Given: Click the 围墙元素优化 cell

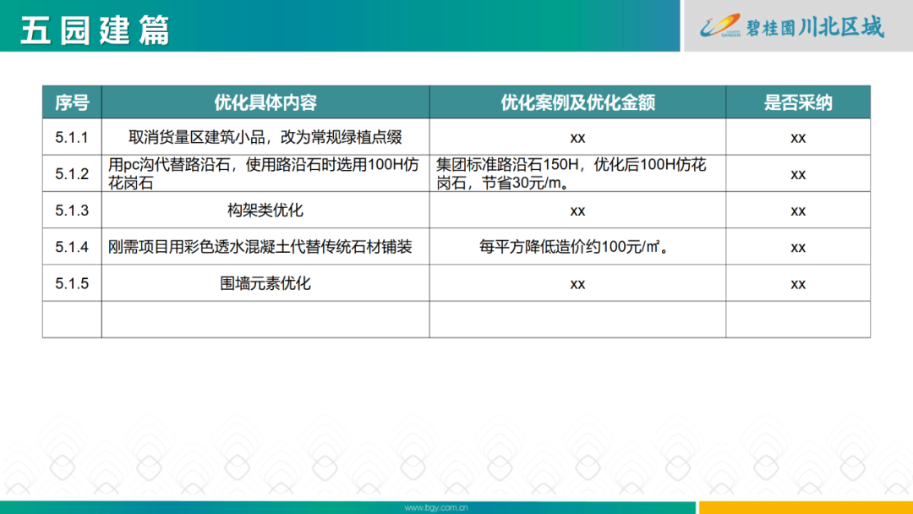Looking at the screenshot, I should tap(265, 283).
